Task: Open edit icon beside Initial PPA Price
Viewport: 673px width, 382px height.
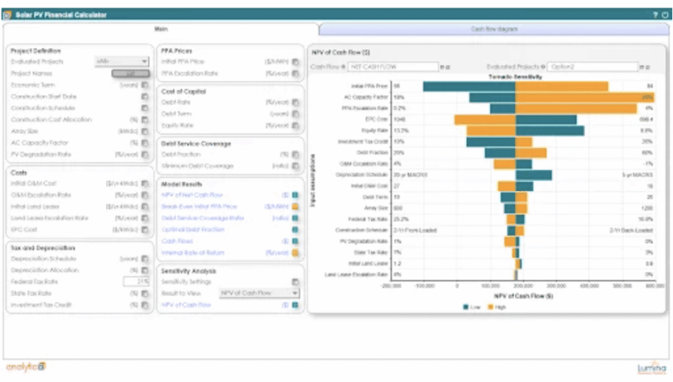Action: (x=295, y=61)
